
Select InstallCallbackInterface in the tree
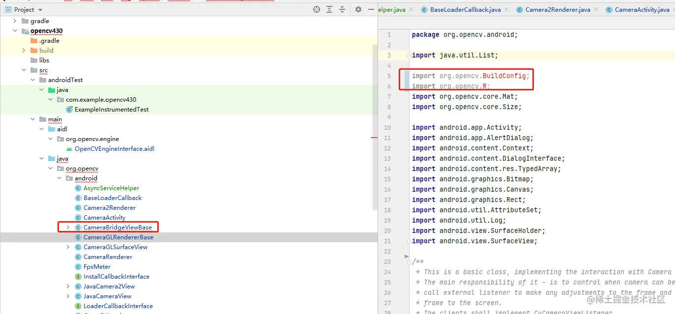117,277
